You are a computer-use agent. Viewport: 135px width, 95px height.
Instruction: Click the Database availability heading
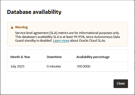click(x=34, y=12)
